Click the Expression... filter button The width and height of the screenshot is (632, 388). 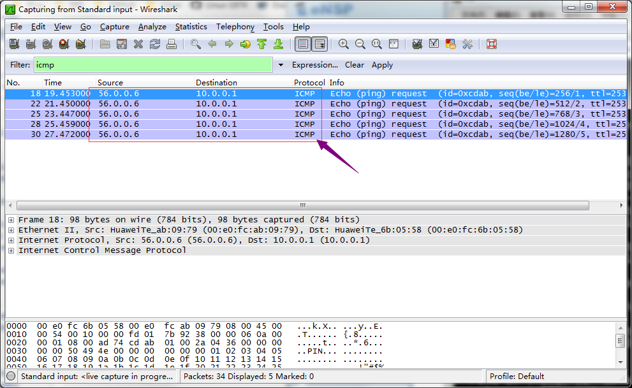click(x=315, y=65)
